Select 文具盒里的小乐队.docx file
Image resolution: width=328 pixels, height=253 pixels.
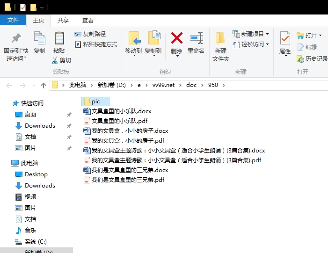(117, 111)
